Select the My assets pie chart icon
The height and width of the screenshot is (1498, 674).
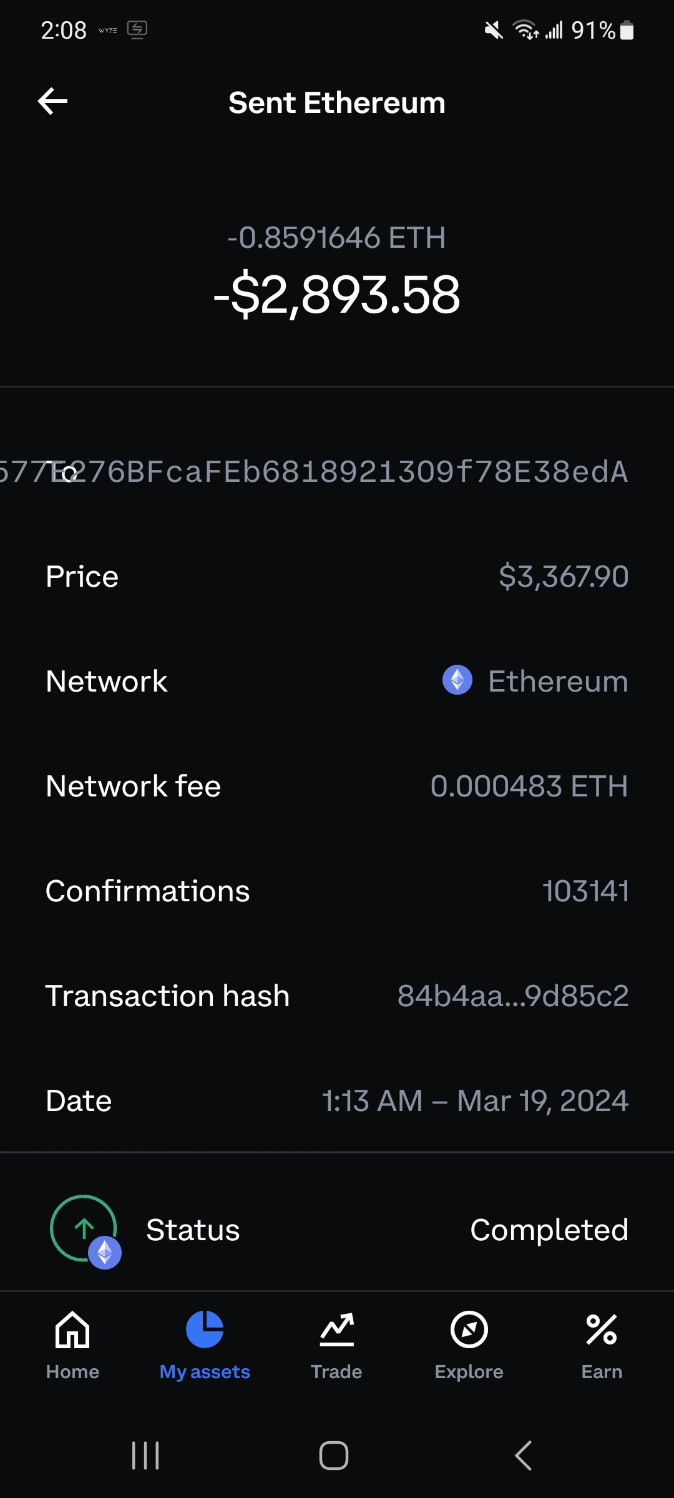[x=205, y=1329]
